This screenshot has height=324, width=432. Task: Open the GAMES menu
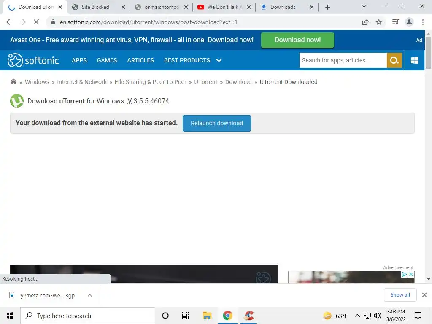click(107, 60)
